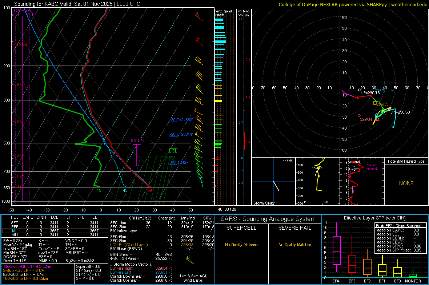Click the Corfidi Downshear value row

[141, 276]
